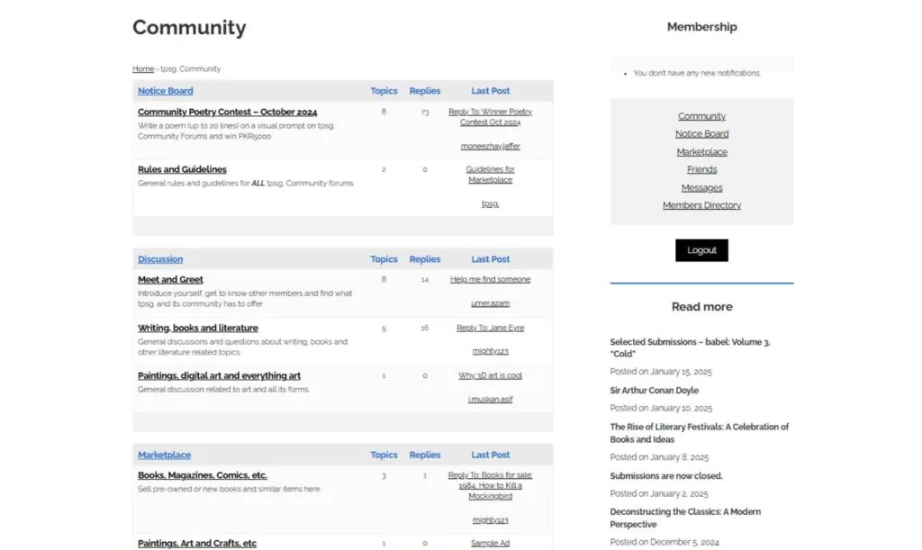The image size is (922, 550).
Task: Click the Home breadcrumb link
Action: [143, 69]
